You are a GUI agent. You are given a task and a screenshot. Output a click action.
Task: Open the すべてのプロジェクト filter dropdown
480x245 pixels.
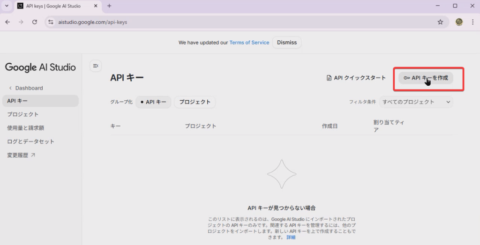(x=416, y=102)
